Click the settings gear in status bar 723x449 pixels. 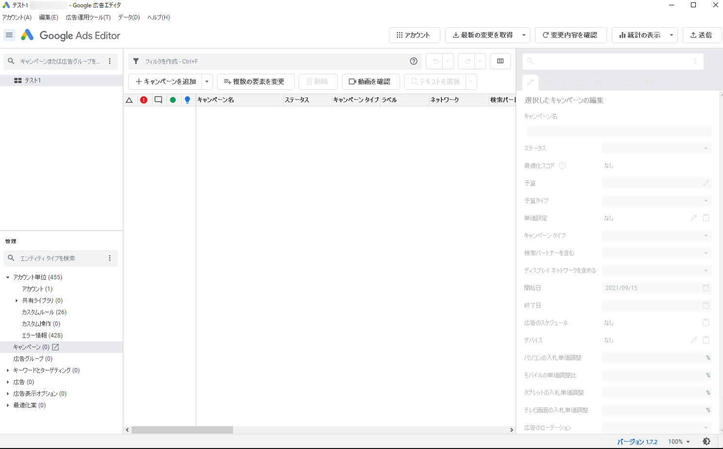point(706,441)
